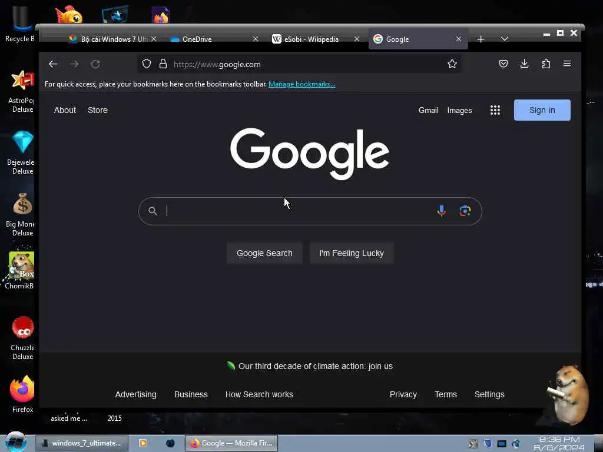Click the monitor icon in system tray
The image size is (603, 452).
pyautogui.click(x=502, y=444)
